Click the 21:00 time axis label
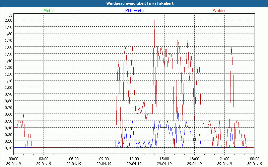The width and height of the screenshot is (268, 167). pos(224,159)
